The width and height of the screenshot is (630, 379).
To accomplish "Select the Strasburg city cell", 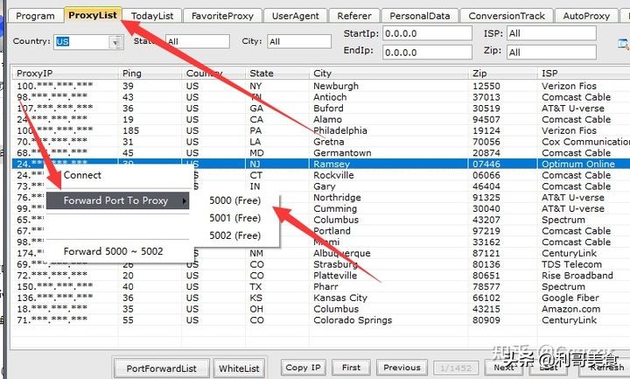I will coord(335,264).
